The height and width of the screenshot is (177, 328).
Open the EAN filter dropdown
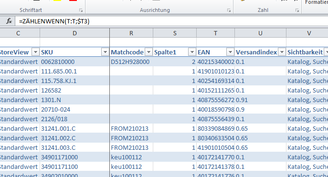[x=230, y=52]
